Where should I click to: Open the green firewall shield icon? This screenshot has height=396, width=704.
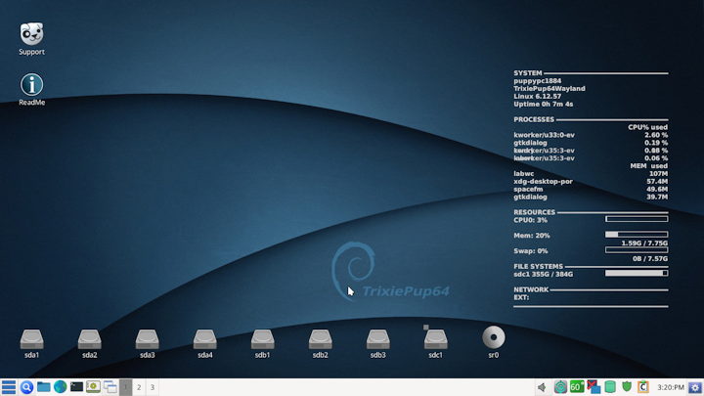click(x=627, y=387)
